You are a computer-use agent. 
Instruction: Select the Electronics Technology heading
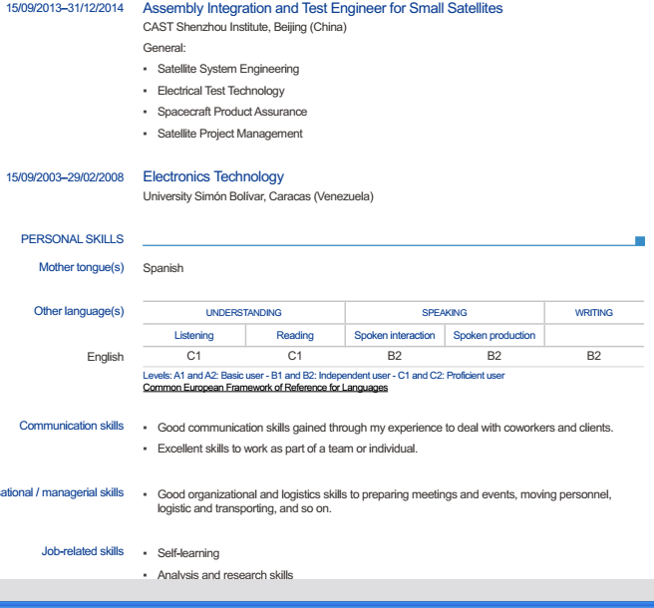pyautogui.click(x=213, y=176)
